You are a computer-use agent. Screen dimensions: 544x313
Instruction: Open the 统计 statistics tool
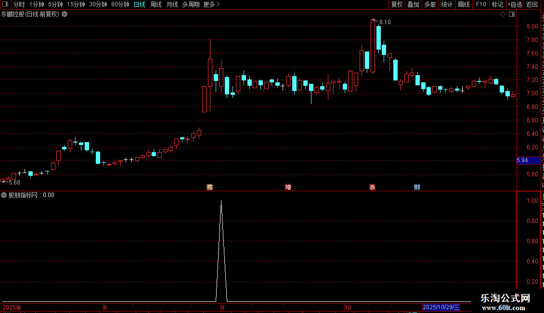446,4
